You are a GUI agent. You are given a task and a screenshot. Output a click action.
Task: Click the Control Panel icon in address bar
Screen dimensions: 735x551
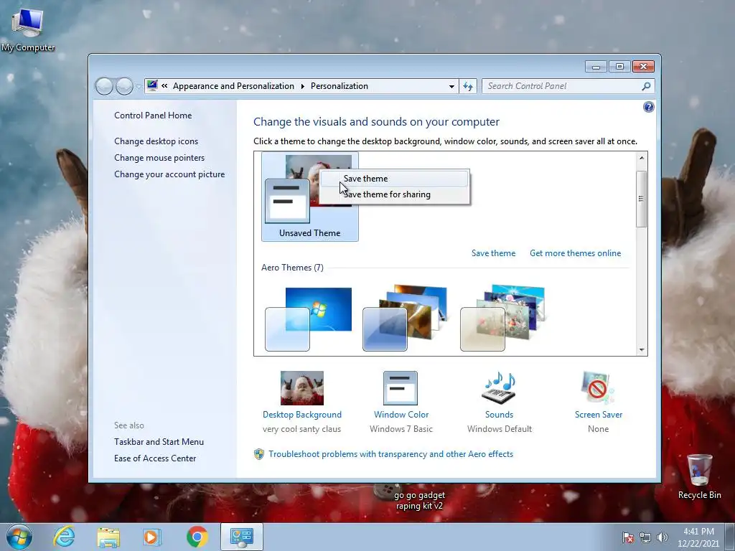point(152,86)
